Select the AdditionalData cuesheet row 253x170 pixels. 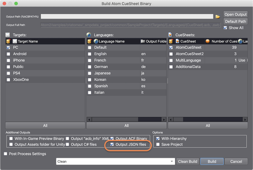pos(208,67)
